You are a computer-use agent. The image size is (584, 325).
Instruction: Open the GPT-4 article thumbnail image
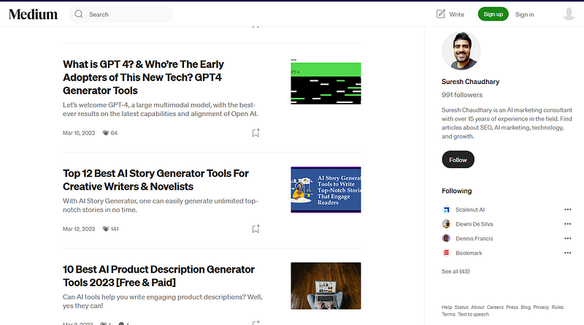coord(326,82)
